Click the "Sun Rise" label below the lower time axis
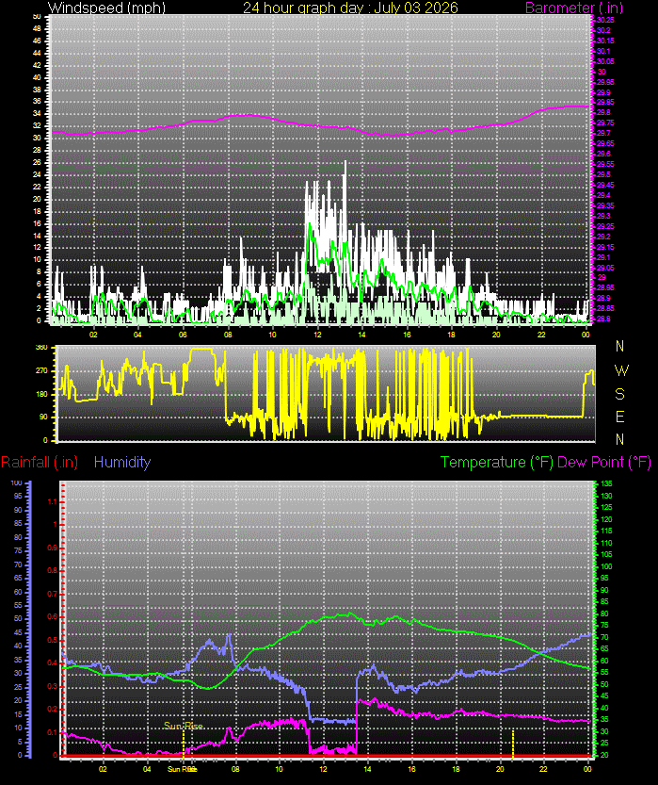The height and width of the screenshot is (785, 658). point(182,769)
